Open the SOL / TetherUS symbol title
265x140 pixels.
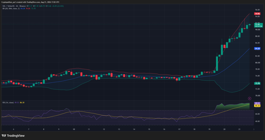(x=14, y=6)
